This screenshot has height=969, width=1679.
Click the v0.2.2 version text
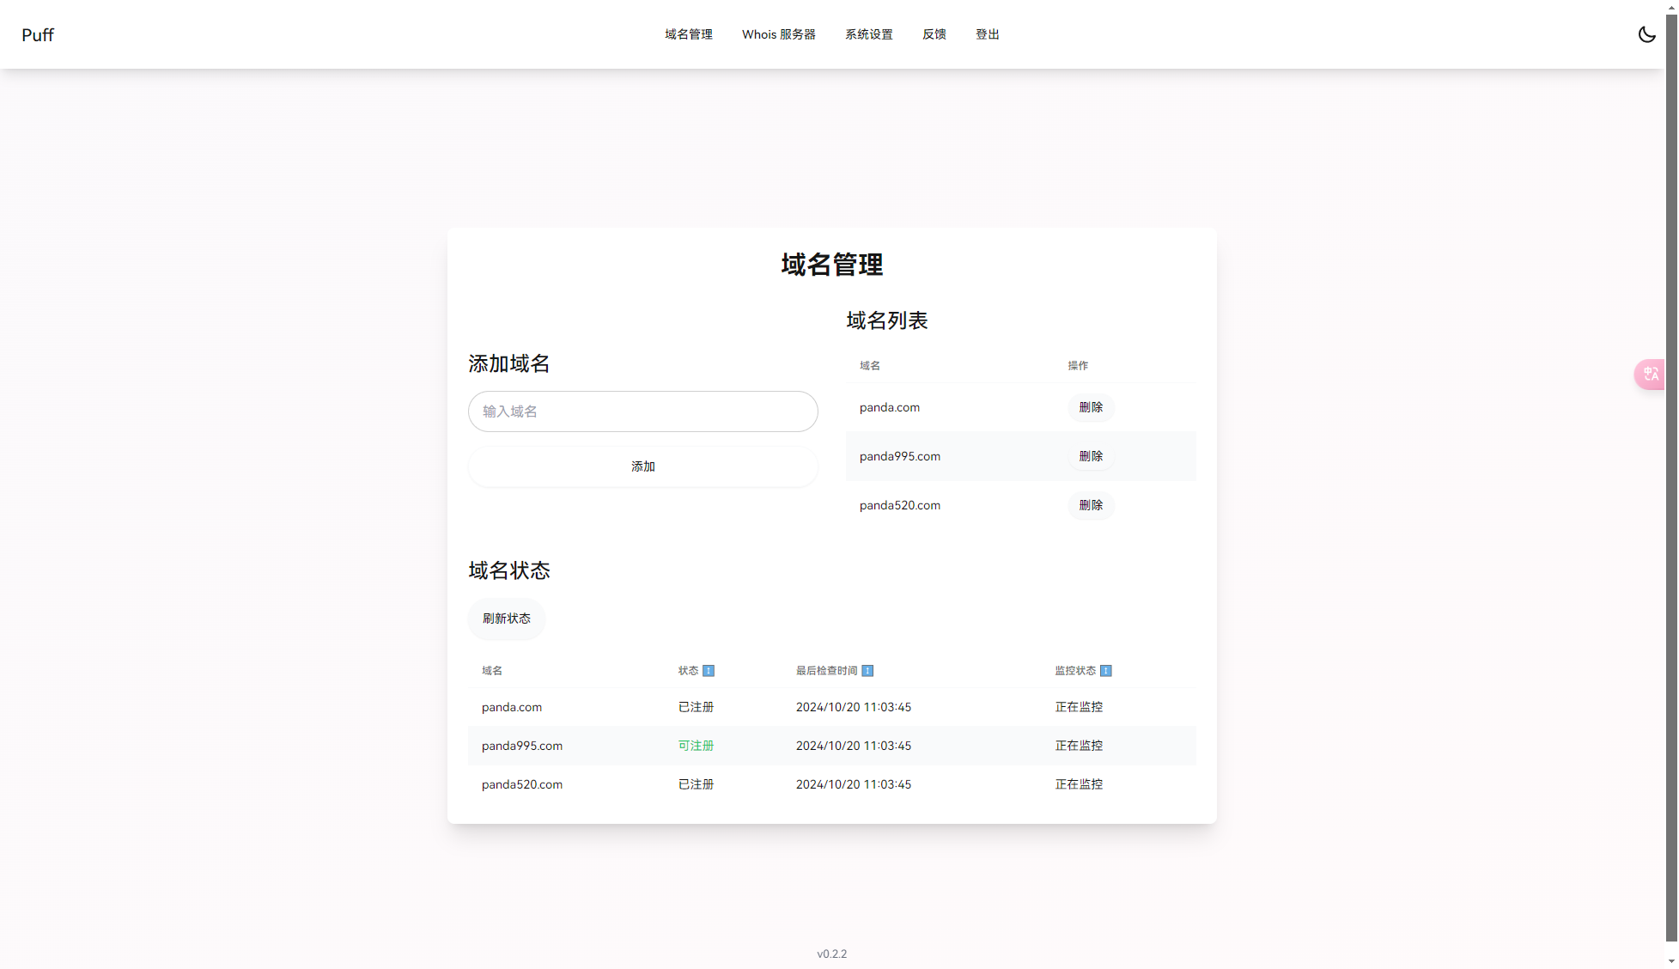tap(832, 954)
